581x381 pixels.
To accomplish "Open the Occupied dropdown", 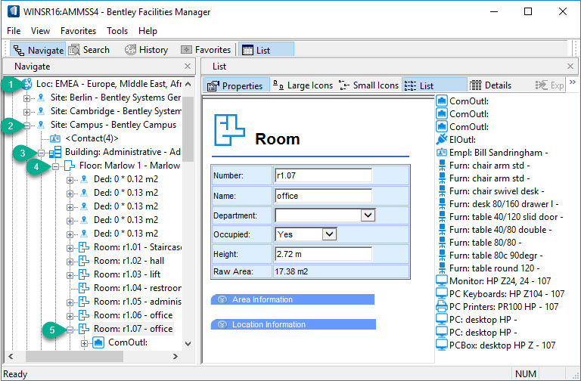I will pyautogui.click(x=329, y=234).
